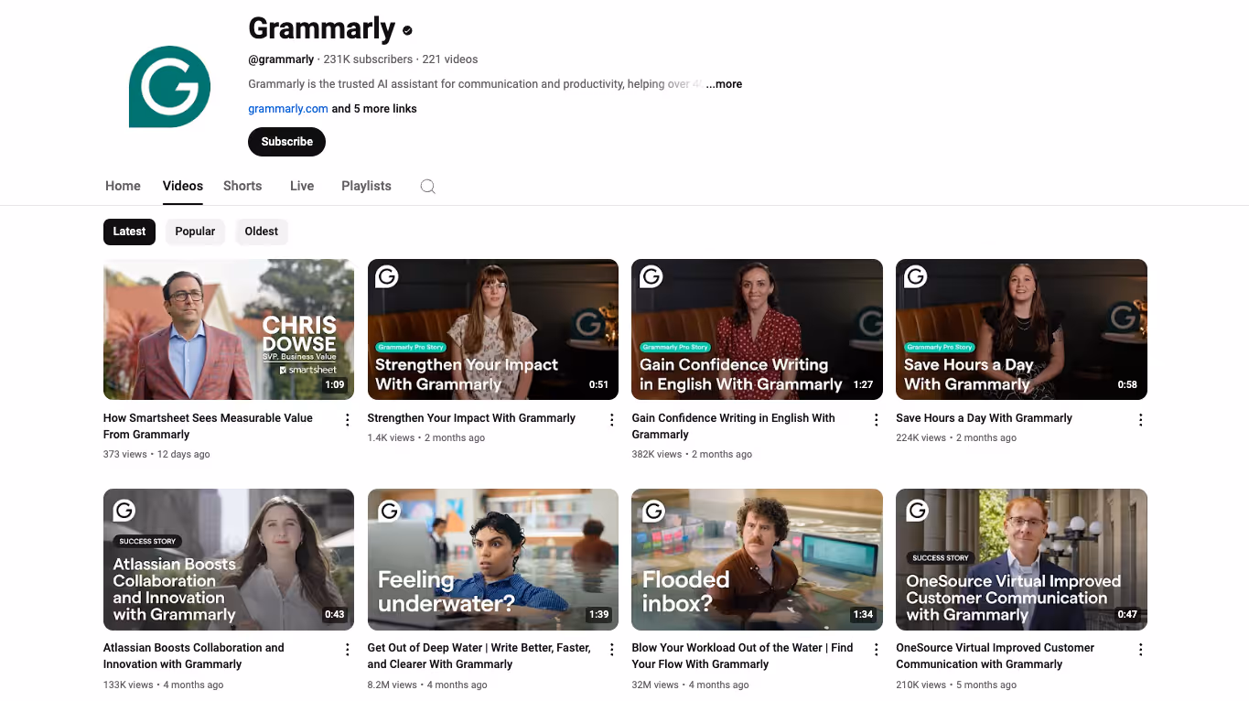Click the '231K subscribers' text
1249x701 pixels.
tap(368, 59)
